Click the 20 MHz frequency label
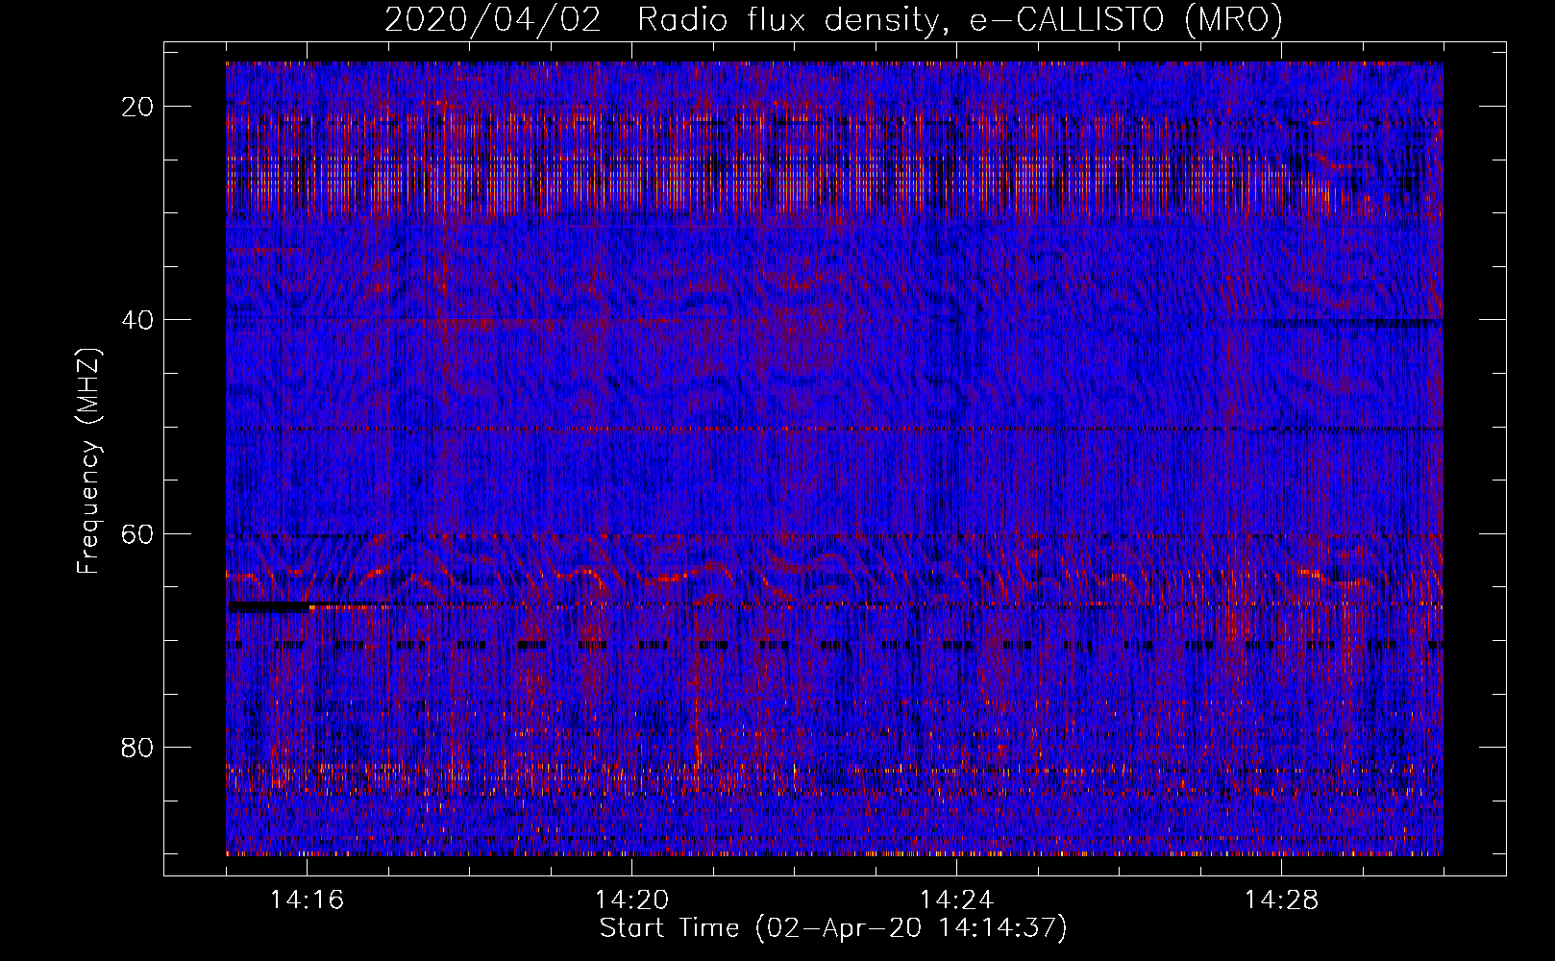The width and height of the screenshot is (1555, 961). point(138,107)
